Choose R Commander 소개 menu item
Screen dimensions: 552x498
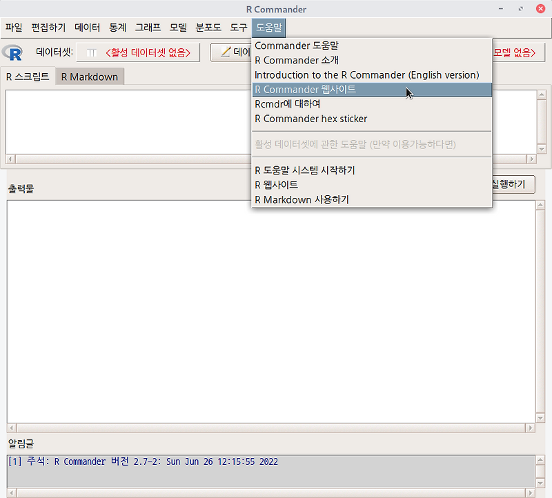(x=292, y=60)
